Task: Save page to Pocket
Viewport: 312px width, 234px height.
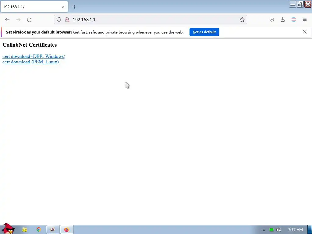Action: pyautogui.click(x=272, y=19)
